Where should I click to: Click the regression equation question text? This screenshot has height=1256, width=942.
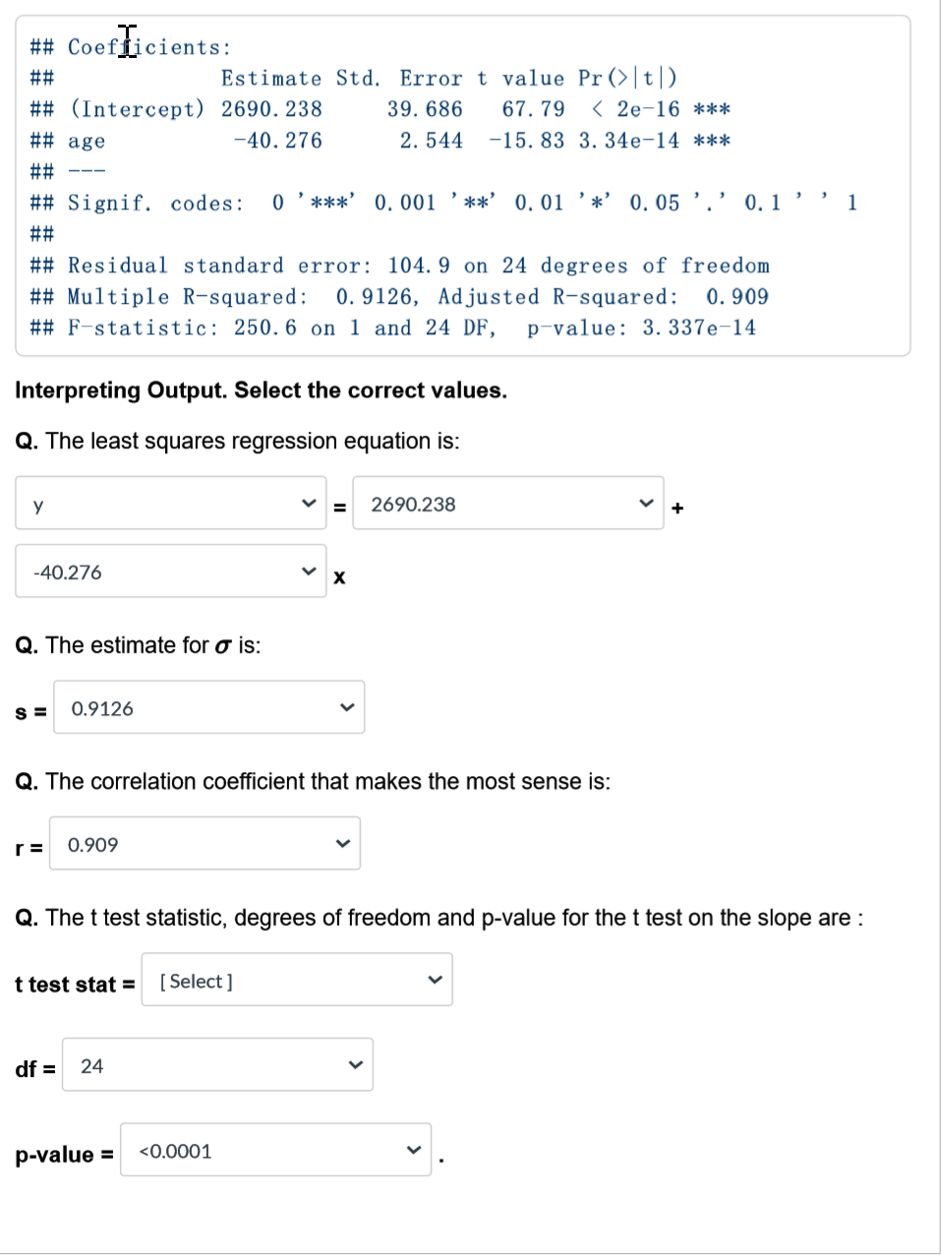(x=247, y=441)
